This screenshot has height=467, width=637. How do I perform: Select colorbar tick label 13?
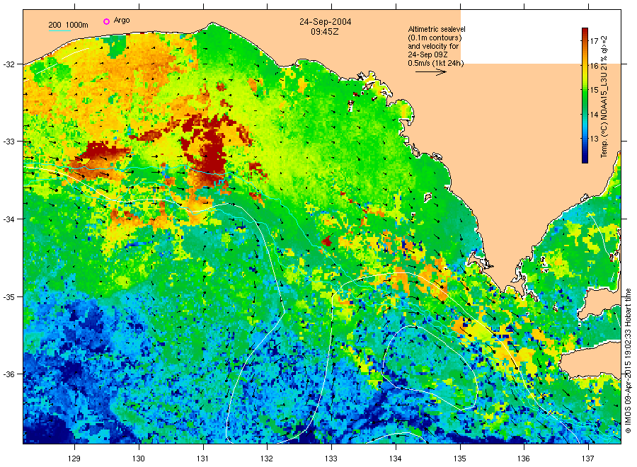tap(595, 139)
